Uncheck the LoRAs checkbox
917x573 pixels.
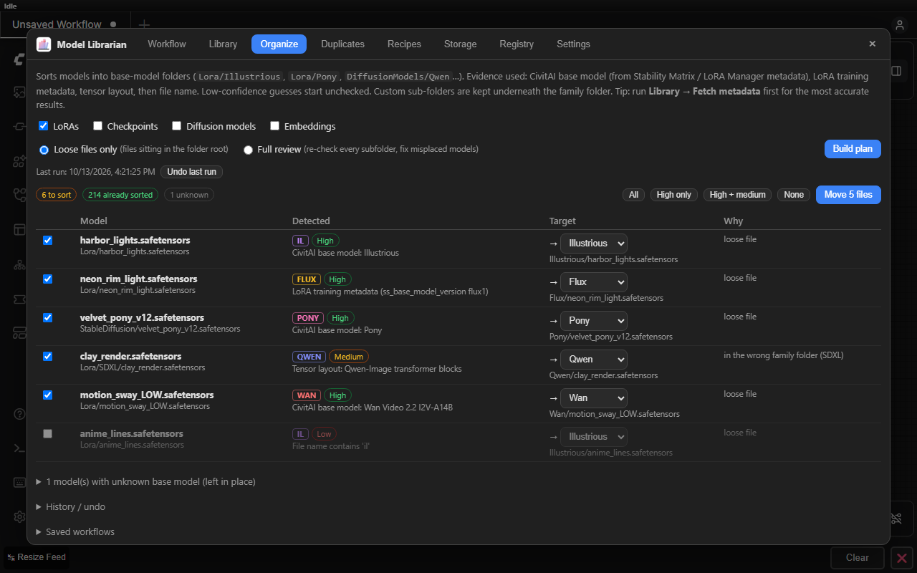[x=43, y=126]
